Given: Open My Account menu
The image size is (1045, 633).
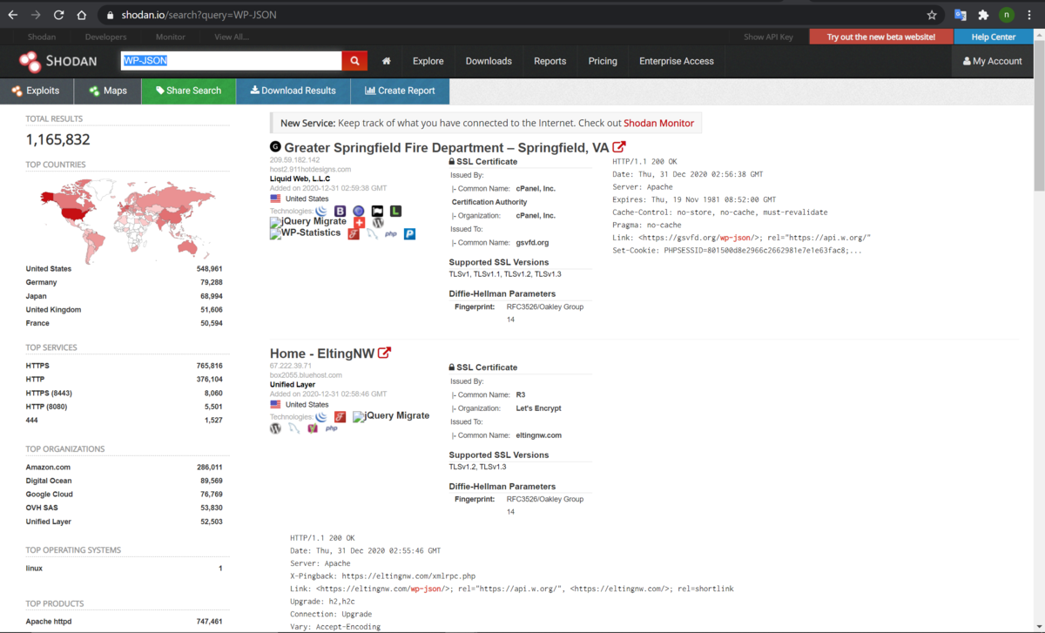Looking at the screenshot, I should tap(992, 61).
